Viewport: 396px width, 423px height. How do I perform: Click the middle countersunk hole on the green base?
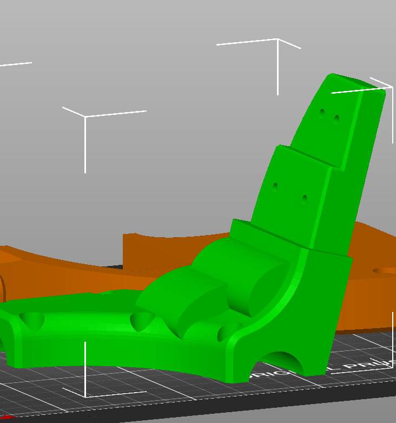(x=142, y=322)
